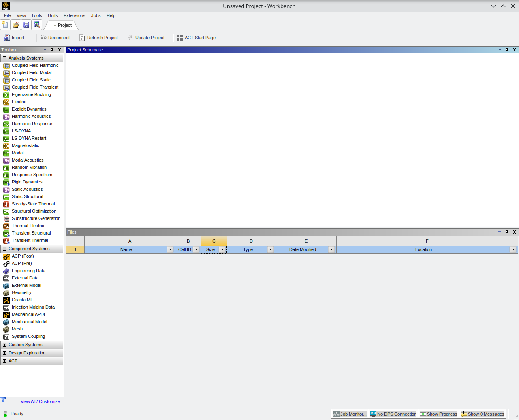Click the Save As icon
This screenshot has width=519, height=420.
pyautogui.click(x=37, y=25)
